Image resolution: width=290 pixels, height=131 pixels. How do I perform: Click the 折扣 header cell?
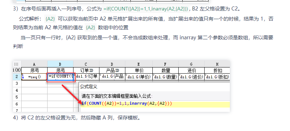[217, 70]
